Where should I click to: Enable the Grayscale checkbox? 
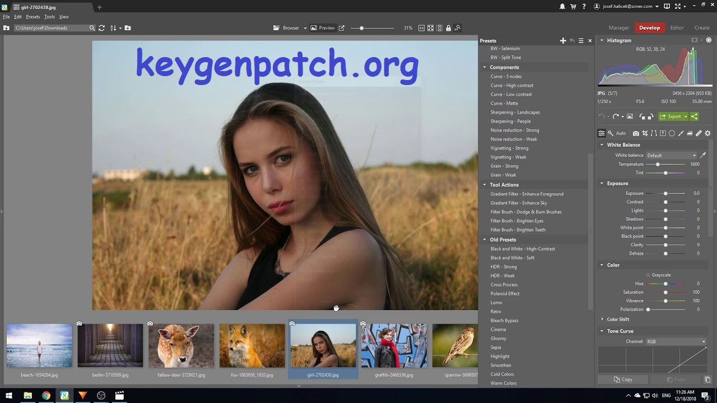point(648,275)
